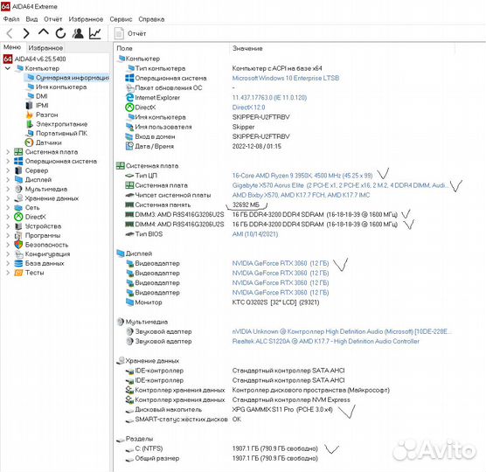
Task: Collapse the Компьютер tree node
Action: pos(8,68)
